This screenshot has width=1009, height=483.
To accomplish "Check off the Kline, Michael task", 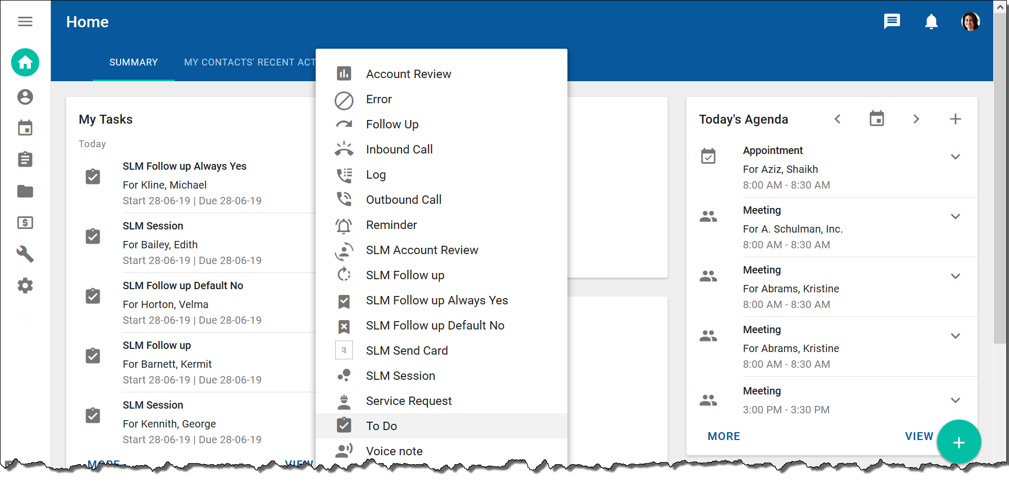I will [x=93, y=177].
